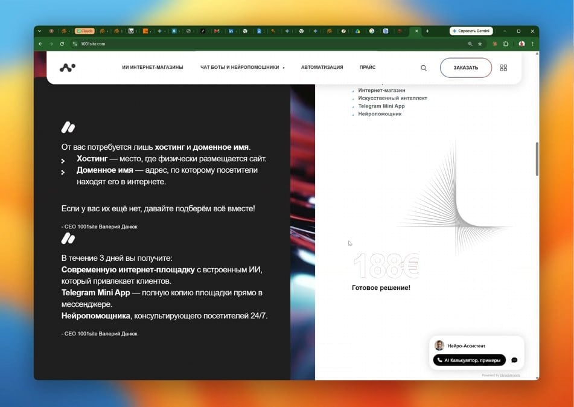Screen dimensions: 574x407
Task: Close the active tab with its X
Action: coord(416,31)
